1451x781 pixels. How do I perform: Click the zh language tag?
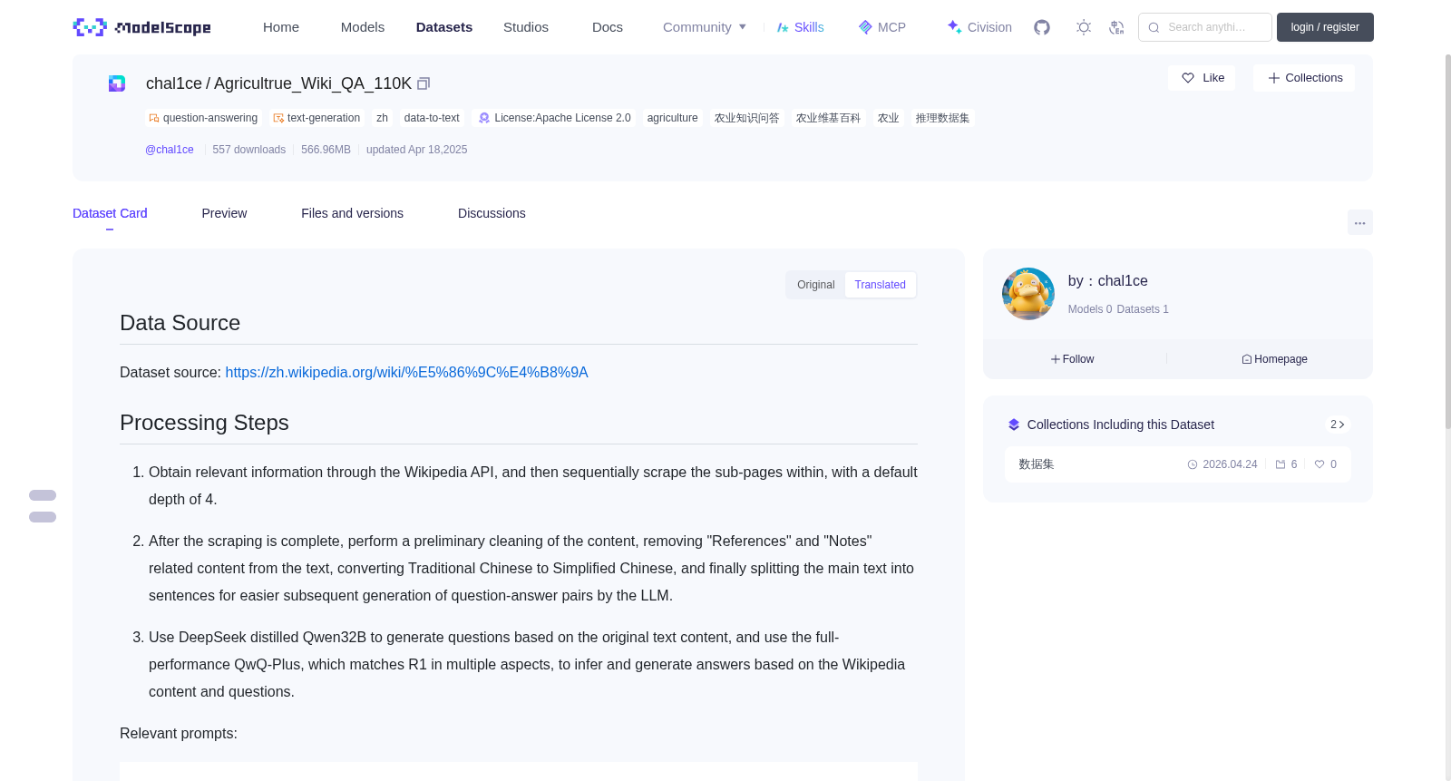point(382,118)
